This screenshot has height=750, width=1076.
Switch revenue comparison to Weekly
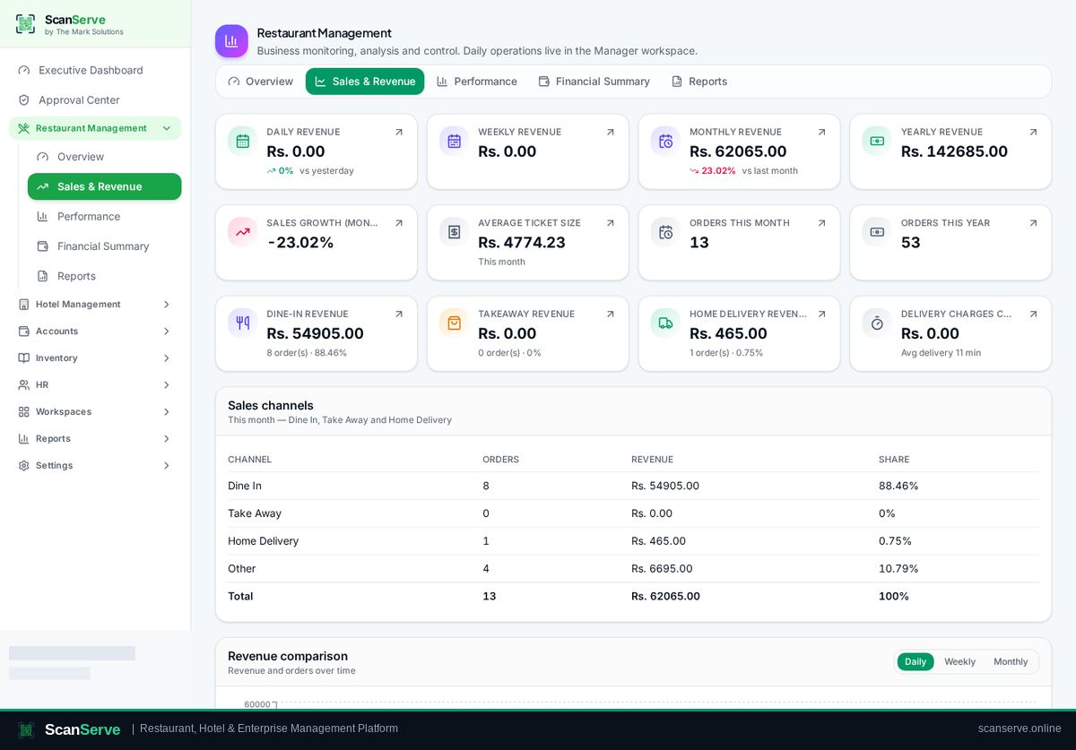(x=959, y=661)
